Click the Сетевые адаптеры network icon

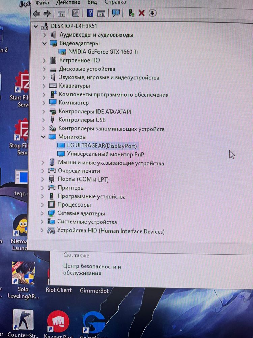coord(51,213)
